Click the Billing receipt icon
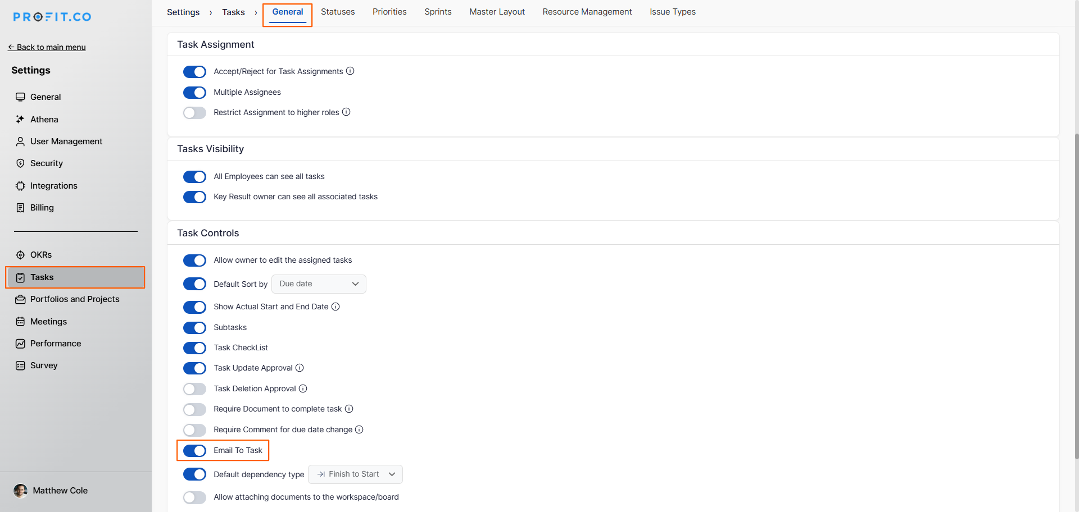 point(20,208)
